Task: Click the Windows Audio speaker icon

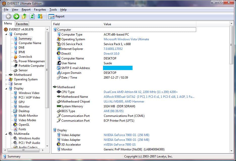Action: click(15, 138)
